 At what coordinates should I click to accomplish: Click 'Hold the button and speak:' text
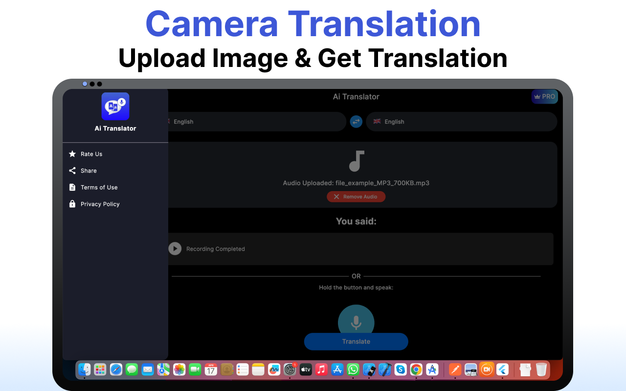356,287
